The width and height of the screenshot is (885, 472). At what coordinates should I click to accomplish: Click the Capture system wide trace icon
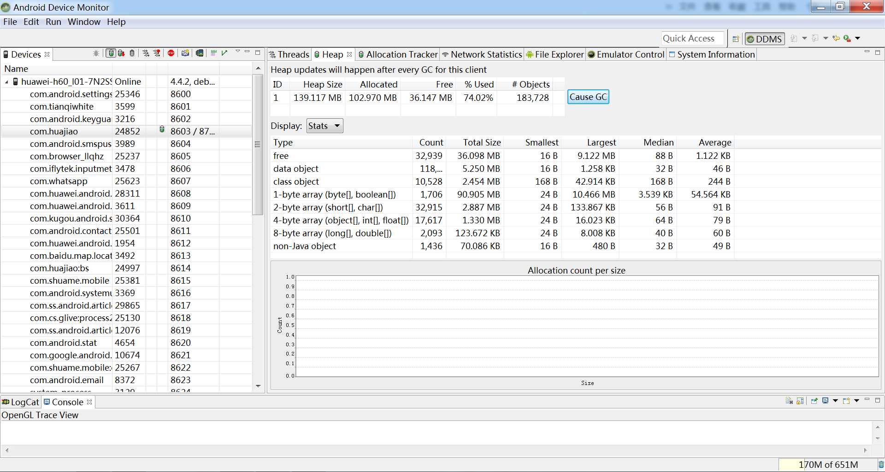(213, 53)
